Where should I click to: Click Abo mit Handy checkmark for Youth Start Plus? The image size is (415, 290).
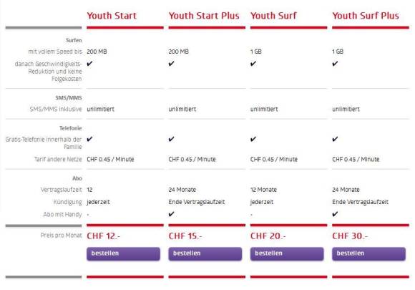(172, 214)
